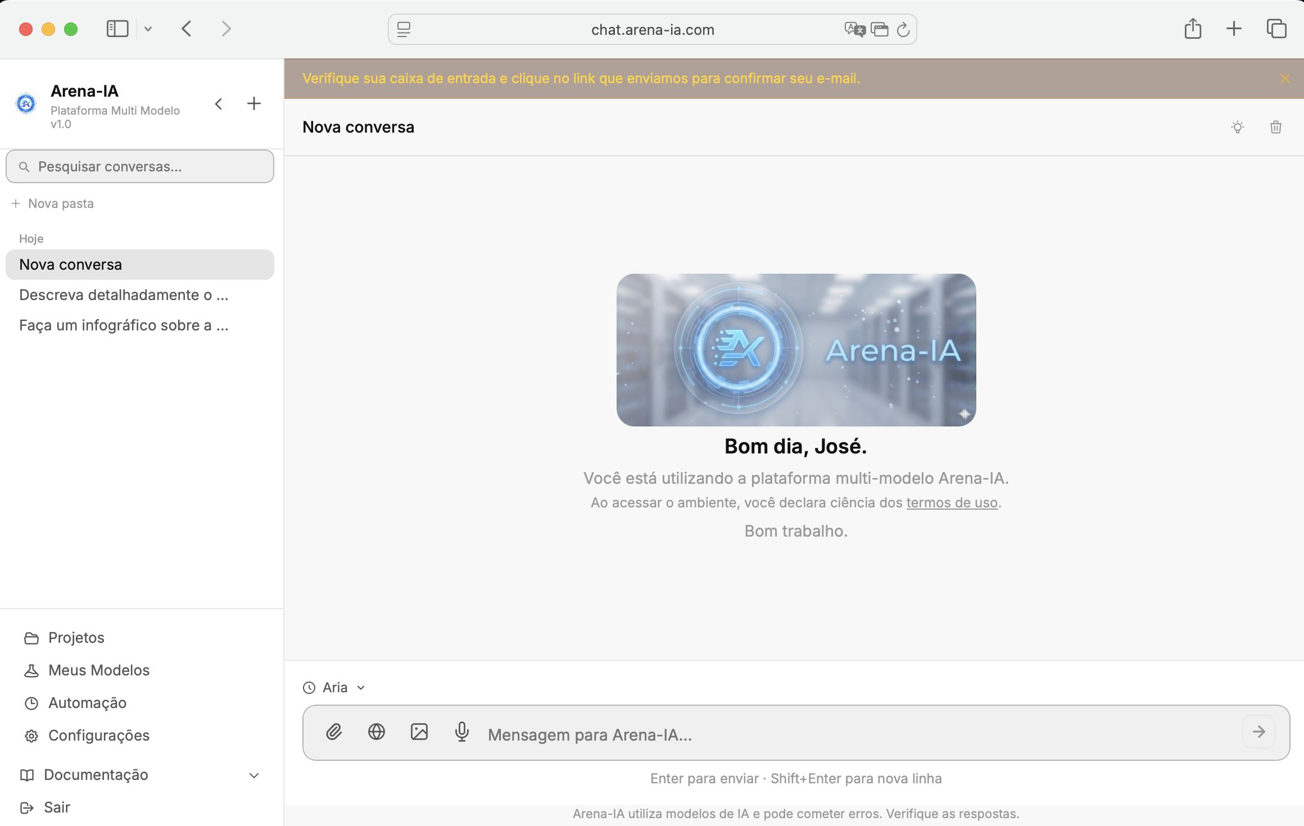Click the message input field for Arena-IA

[796, 733]
